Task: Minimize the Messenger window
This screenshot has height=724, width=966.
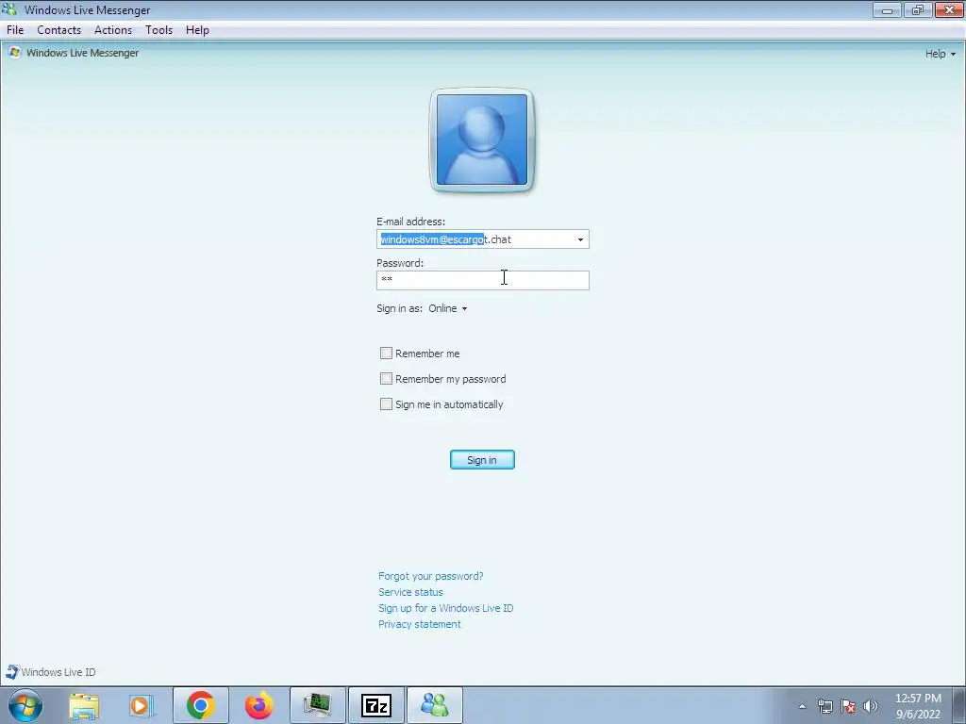Action: click(x=887, y=9)
